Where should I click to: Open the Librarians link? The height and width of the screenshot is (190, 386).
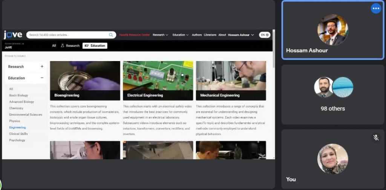point(210,35)
